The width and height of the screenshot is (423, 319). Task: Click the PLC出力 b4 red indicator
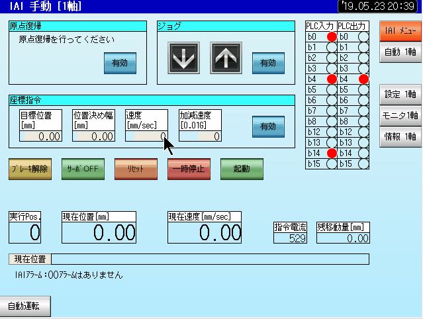(x=363, y=79)
